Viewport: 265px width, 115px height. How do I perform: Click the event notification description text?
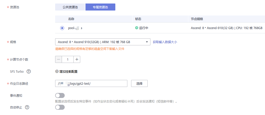point(116,102)
